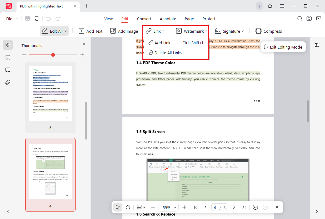Go to the next page
The height and width of the screenshot is (219, 325).
tap(234, 207)
